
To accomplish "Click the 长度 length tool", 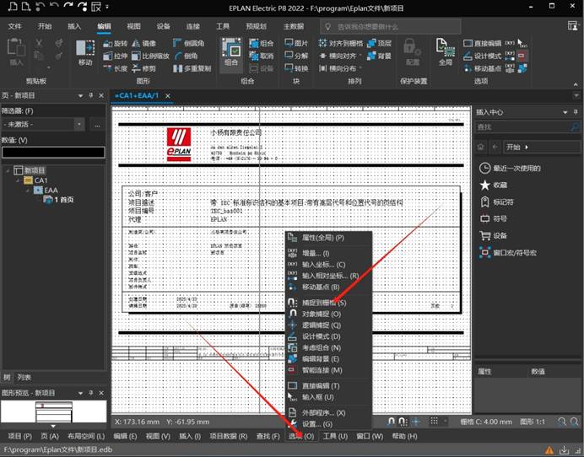I will [x=116, y=68].
